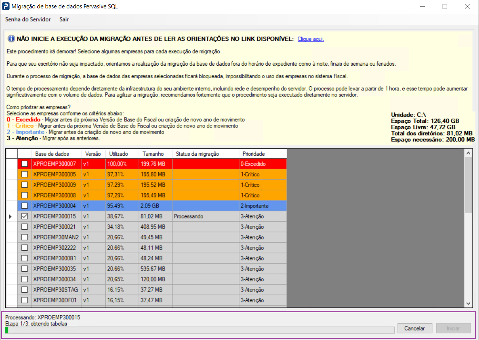Click the XPROEMP300005 database name cell

pyautogui.click(x=57, y=174)
